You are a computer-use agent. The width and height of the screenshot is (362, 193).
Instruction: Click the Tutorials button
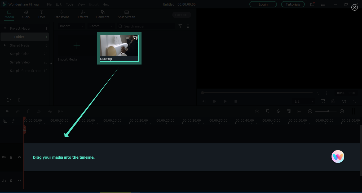tap(293, 4)
